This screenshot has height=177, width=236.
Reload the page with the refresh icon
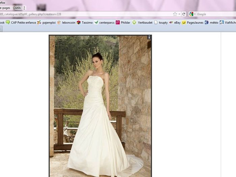pyautogui.click(x=184, y=14)
